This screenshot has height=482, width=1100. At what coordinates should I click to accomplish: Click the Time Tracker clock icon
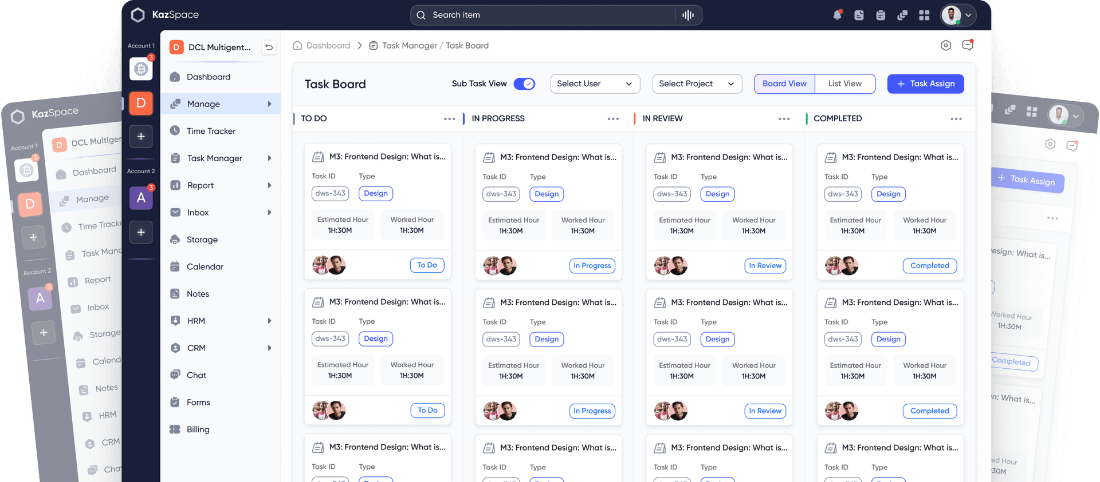(x=175, y=130)
